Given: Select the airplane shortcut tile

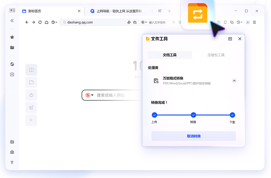Looking at the screenshot, I should point(31,108).
